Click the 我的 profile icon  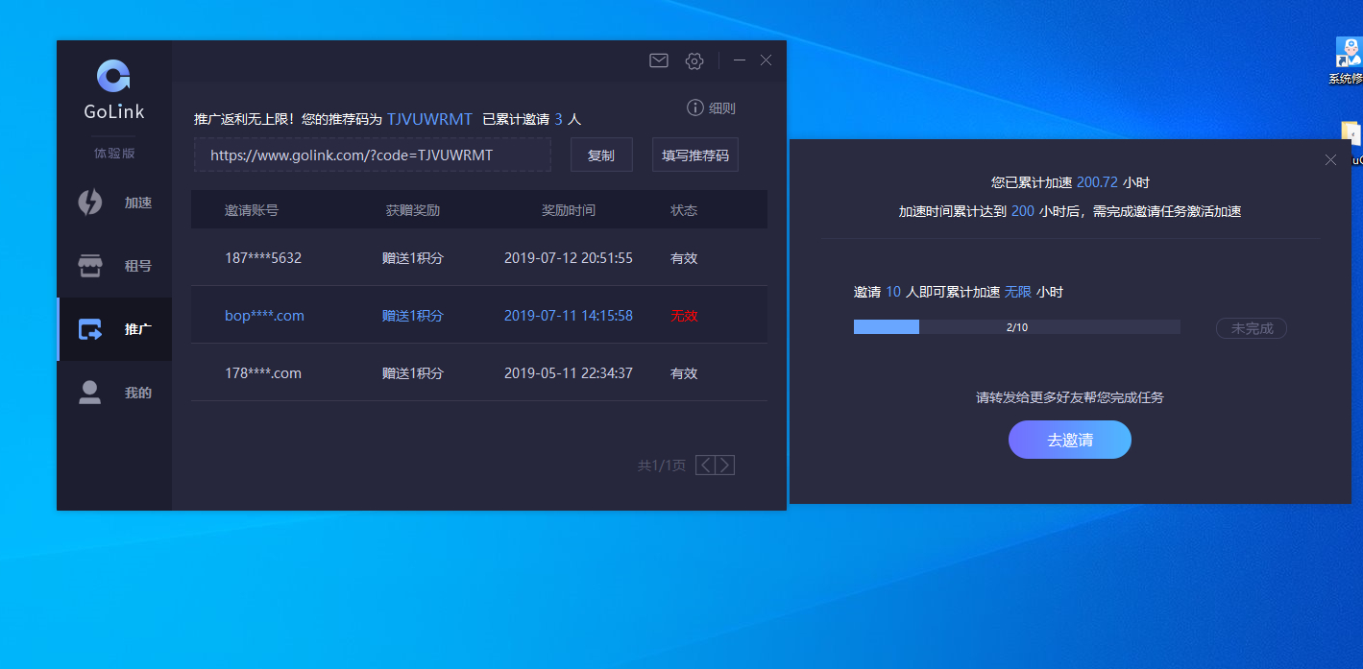(x=90, y=393)
